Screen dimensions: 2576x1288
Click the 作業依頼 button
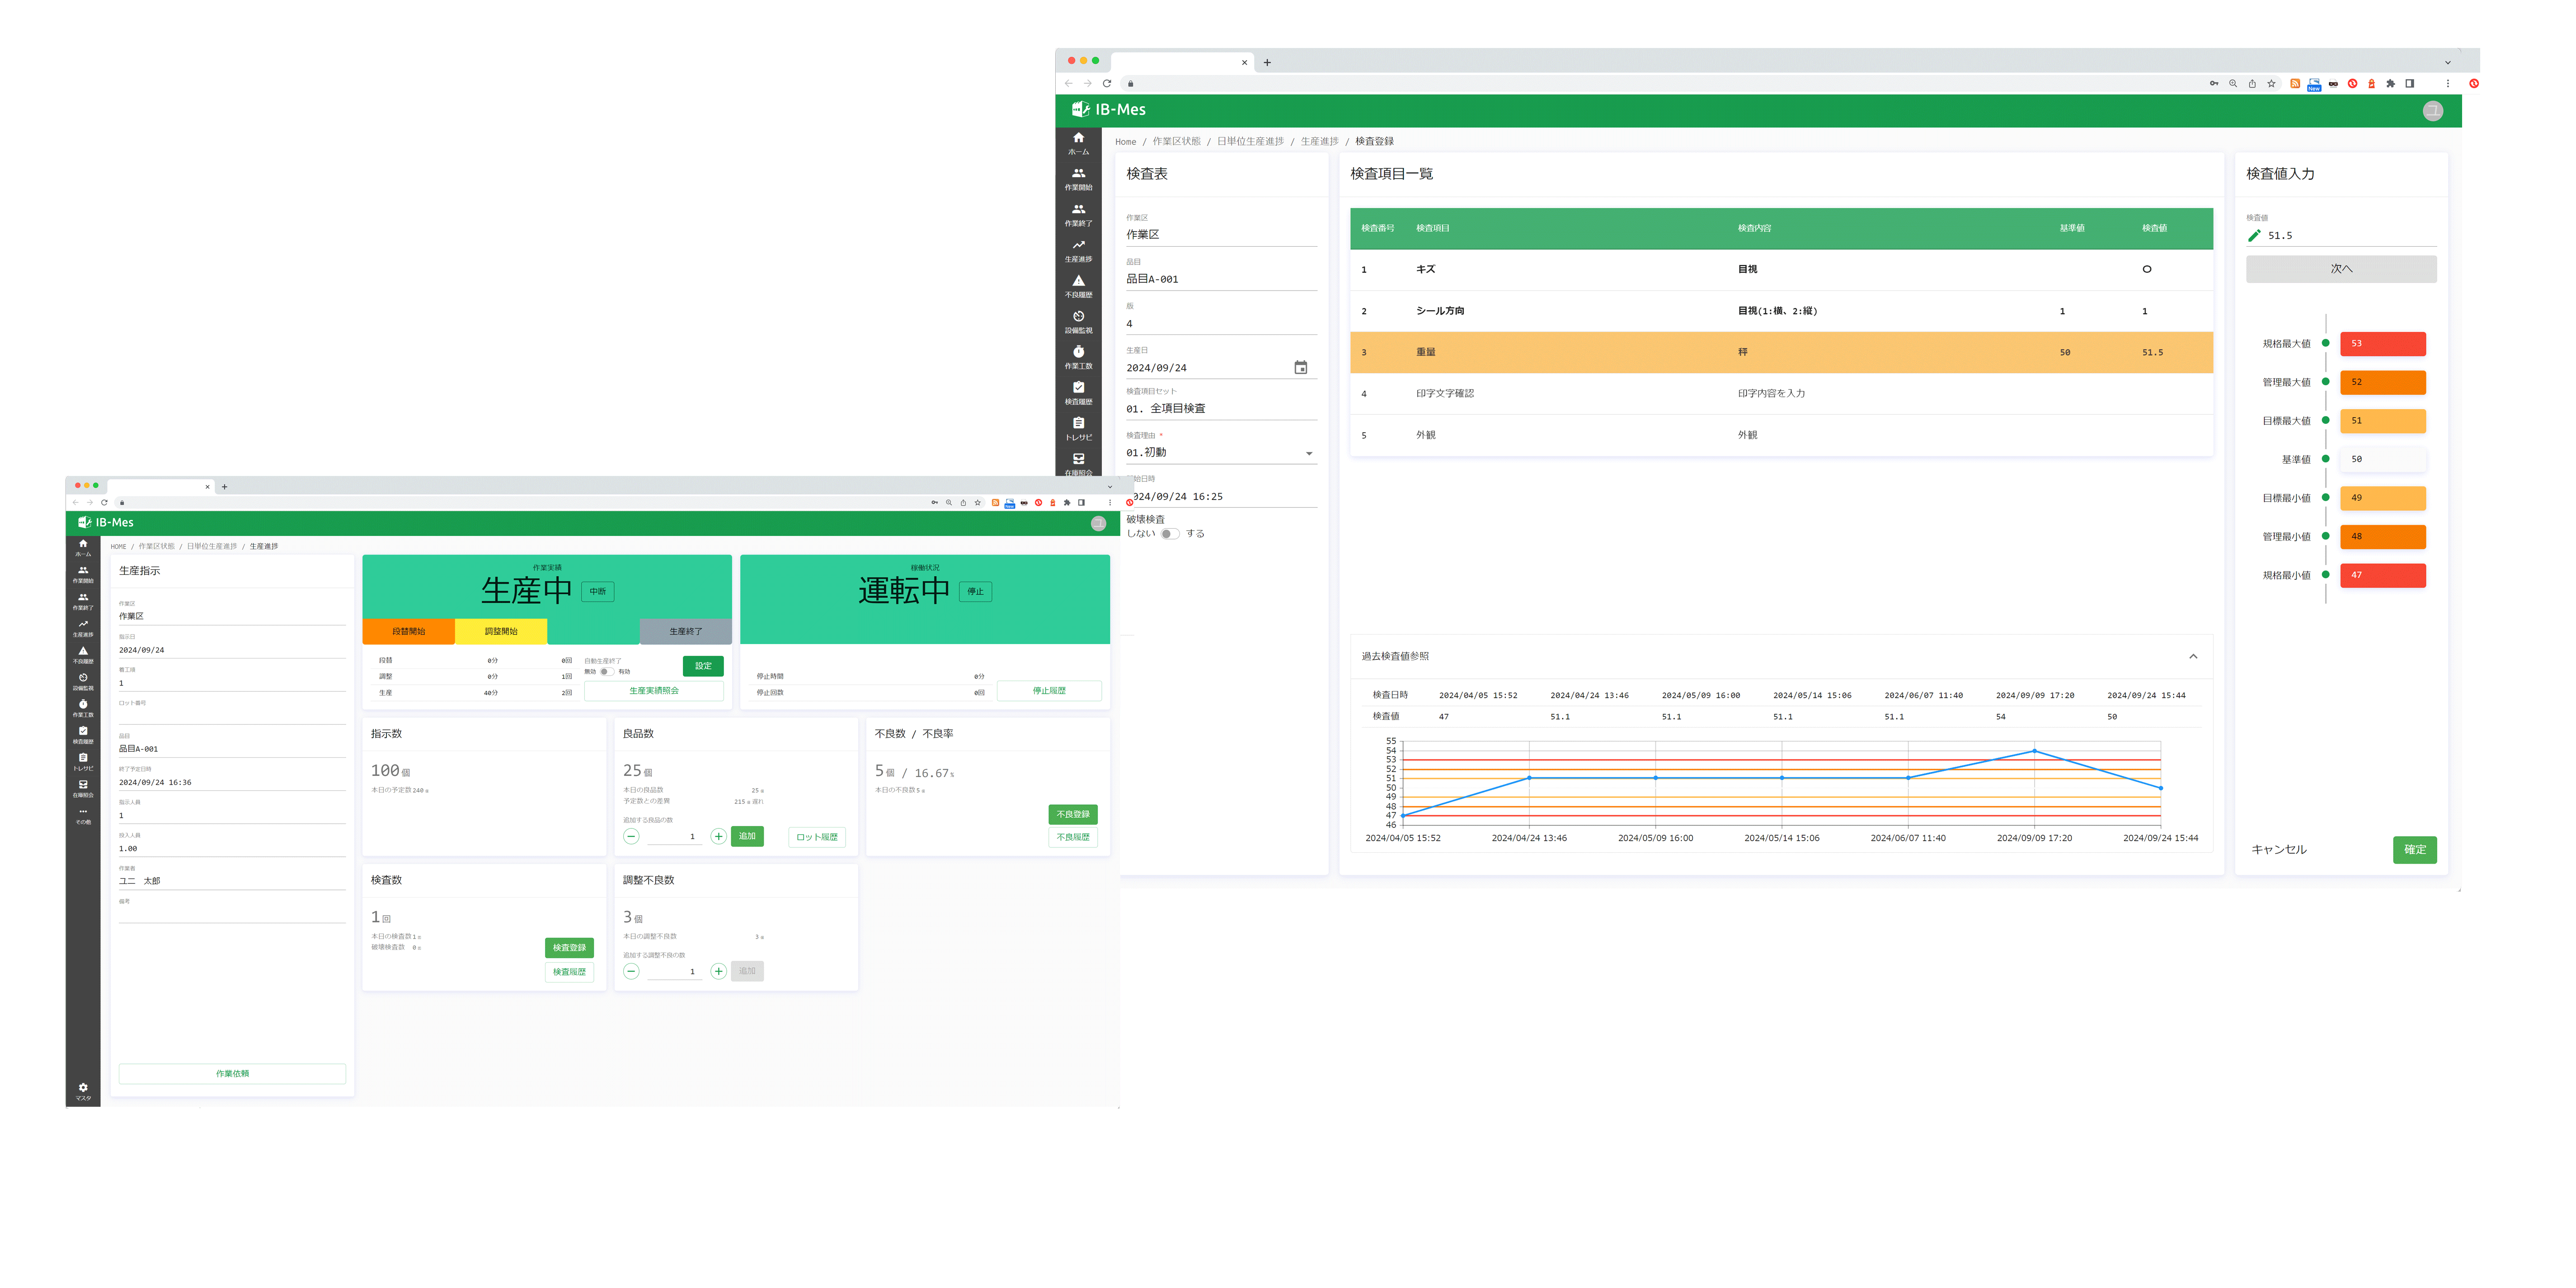point(232,1074)
